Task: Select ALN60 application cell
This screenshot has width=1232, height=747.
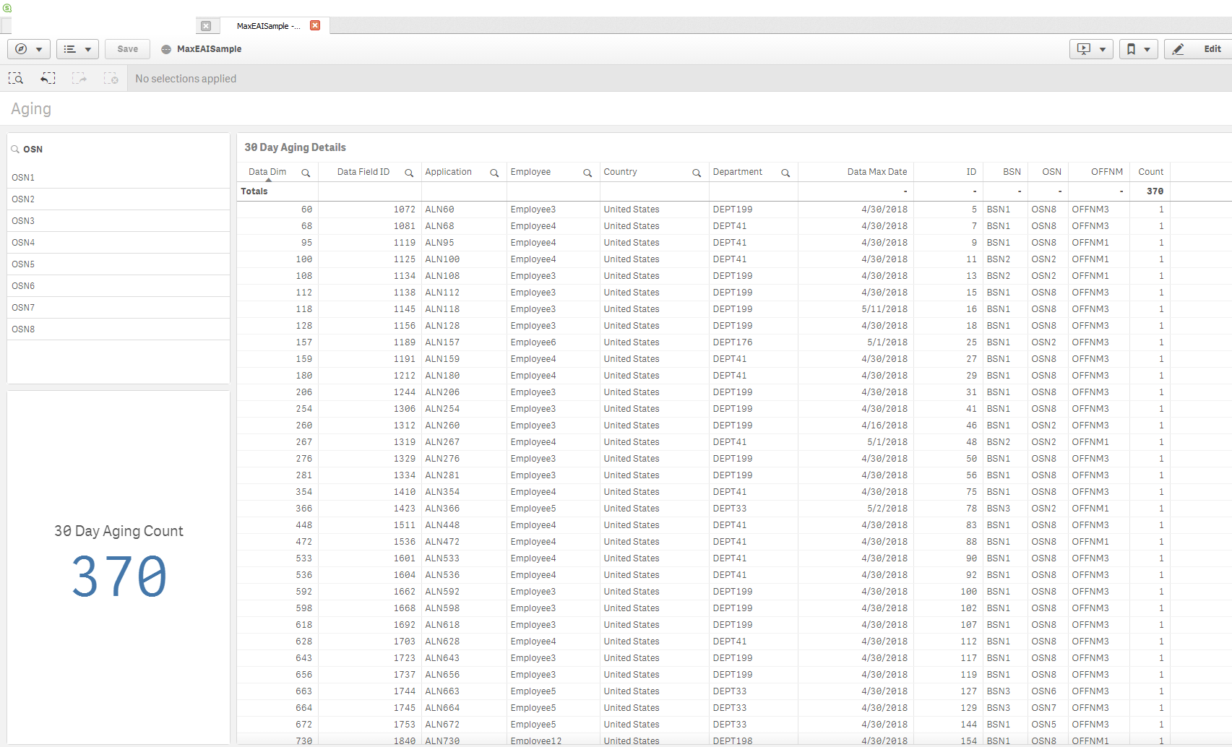Action: coord(464,210)
